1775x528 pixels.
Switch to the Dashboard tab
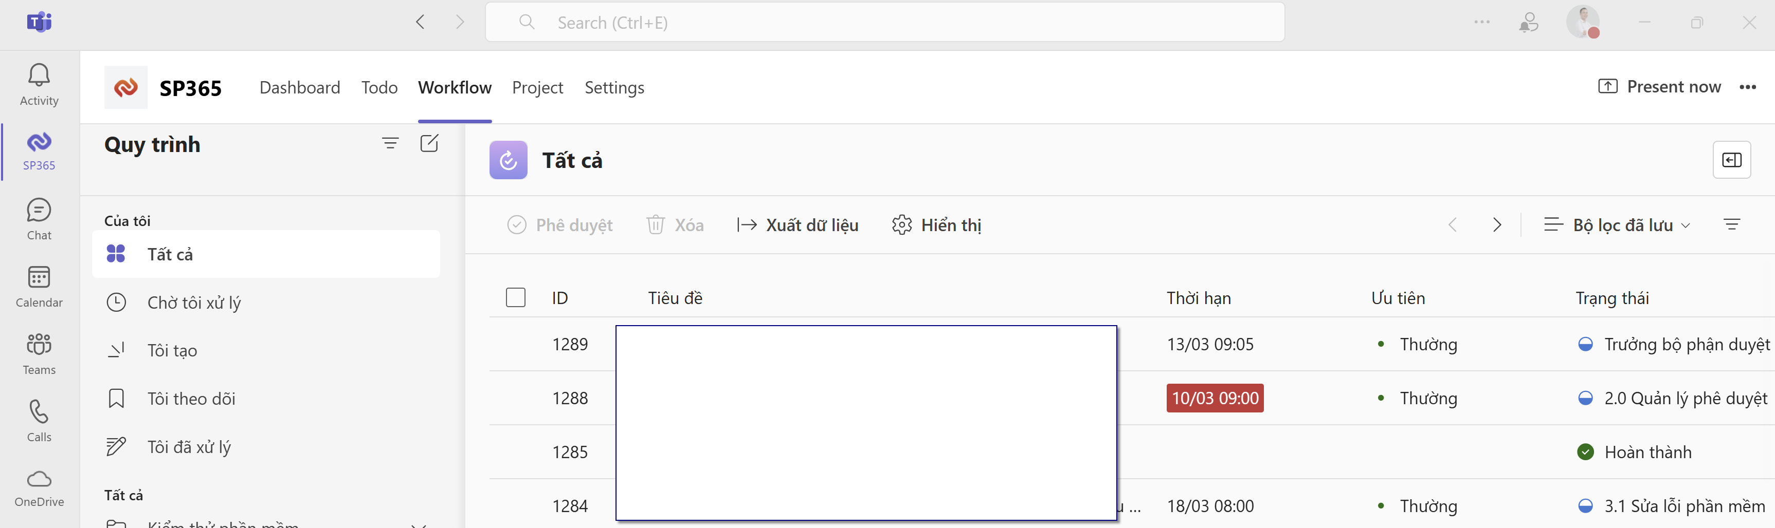click(x=300, y=87)
